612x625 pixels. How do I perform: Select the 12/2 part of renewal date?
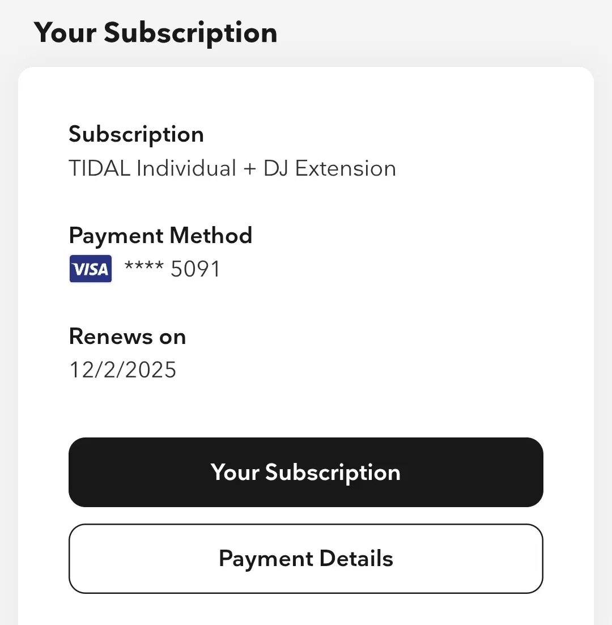click(96, 370)
